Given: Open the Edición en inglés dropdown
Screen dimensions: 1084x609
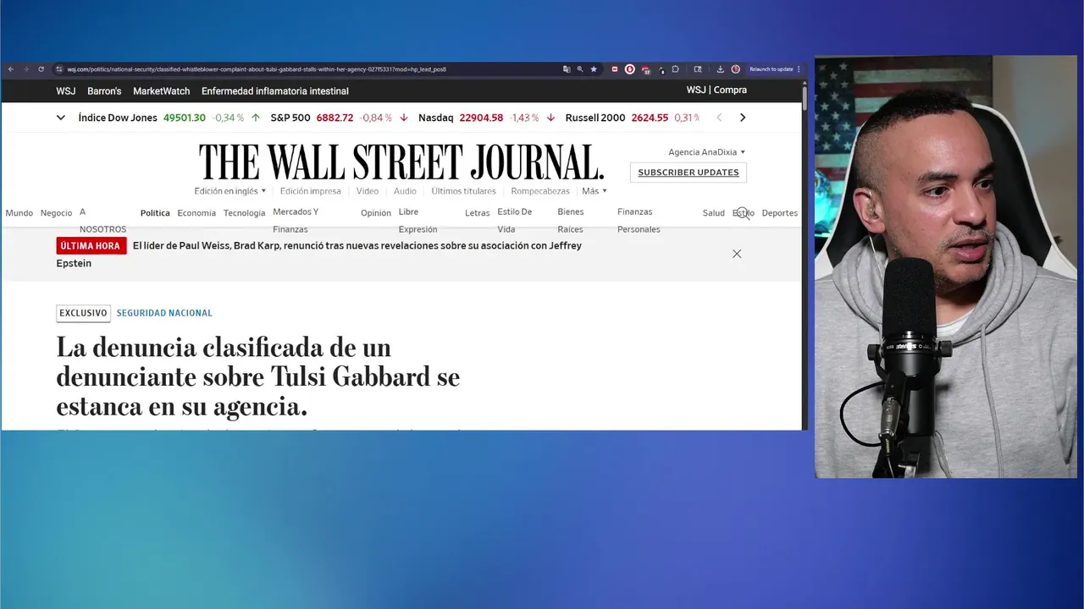Looking at the screenshot, I should click(x=230, y=191).
